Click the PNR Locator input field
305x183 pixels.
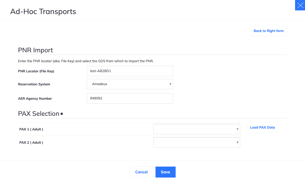130,71
